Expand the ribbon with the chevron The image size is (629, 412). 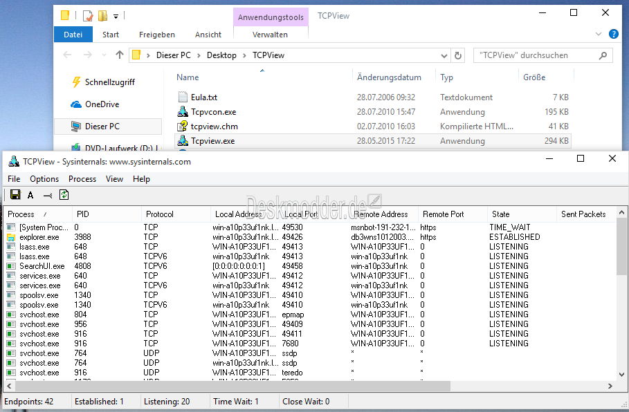(598, 34)
